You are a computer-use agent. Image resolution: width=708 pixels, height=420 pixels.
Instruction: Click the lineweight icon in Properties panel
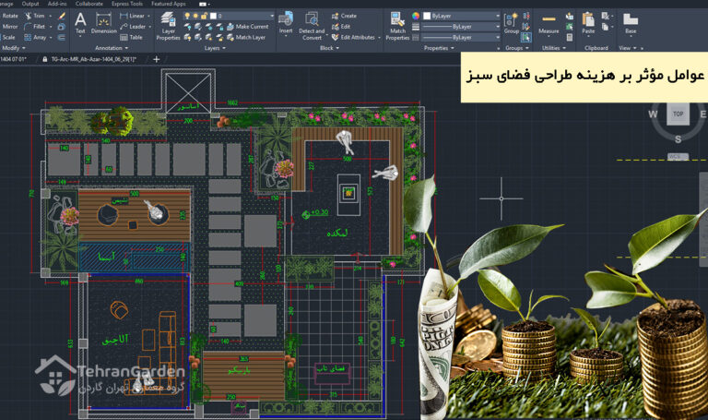pos(416,27)
